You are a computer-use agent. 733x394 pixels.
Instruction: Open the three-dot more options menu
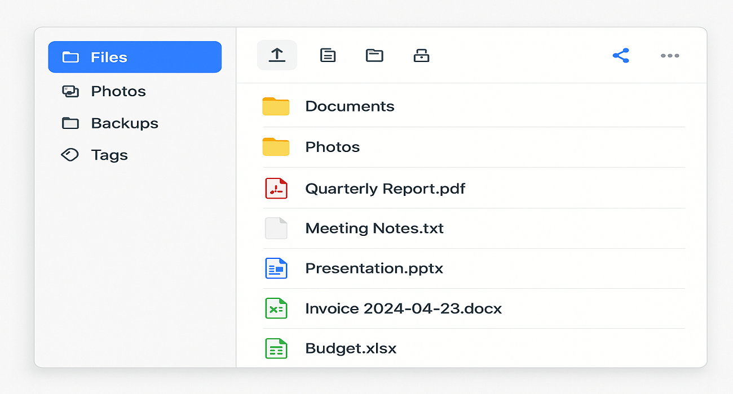(670, 55)
